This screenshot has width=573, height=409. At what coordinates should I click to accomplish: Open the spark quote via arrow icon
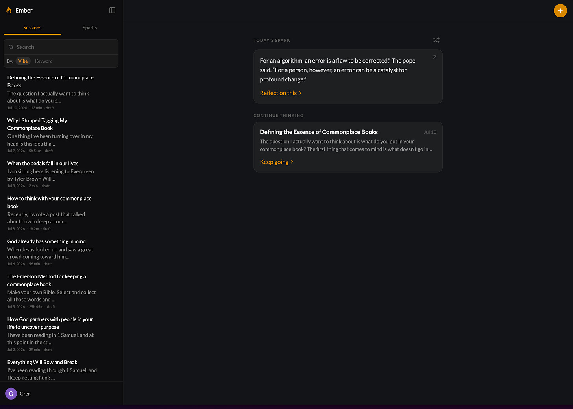click(435, 57)
